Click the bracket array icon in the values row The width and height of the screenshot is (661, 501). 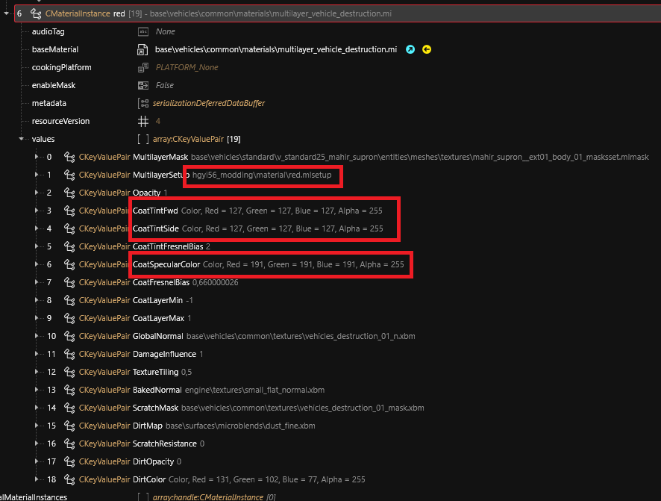tap(143, 139)
